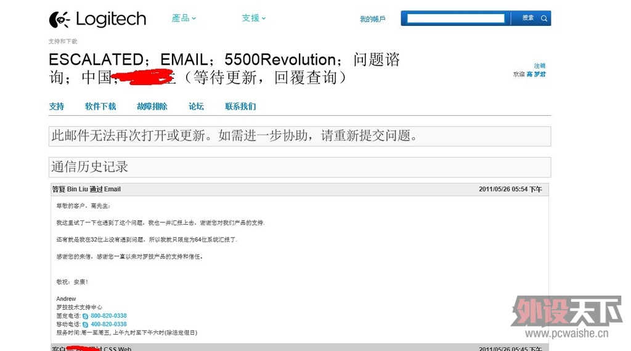Switch to the 支持 tab
The image size is (631, 351).
point(56,107)
